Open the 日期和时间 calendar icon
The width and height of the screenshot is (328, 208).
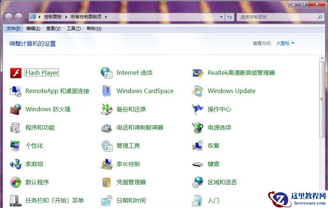[x=107, y=201]
